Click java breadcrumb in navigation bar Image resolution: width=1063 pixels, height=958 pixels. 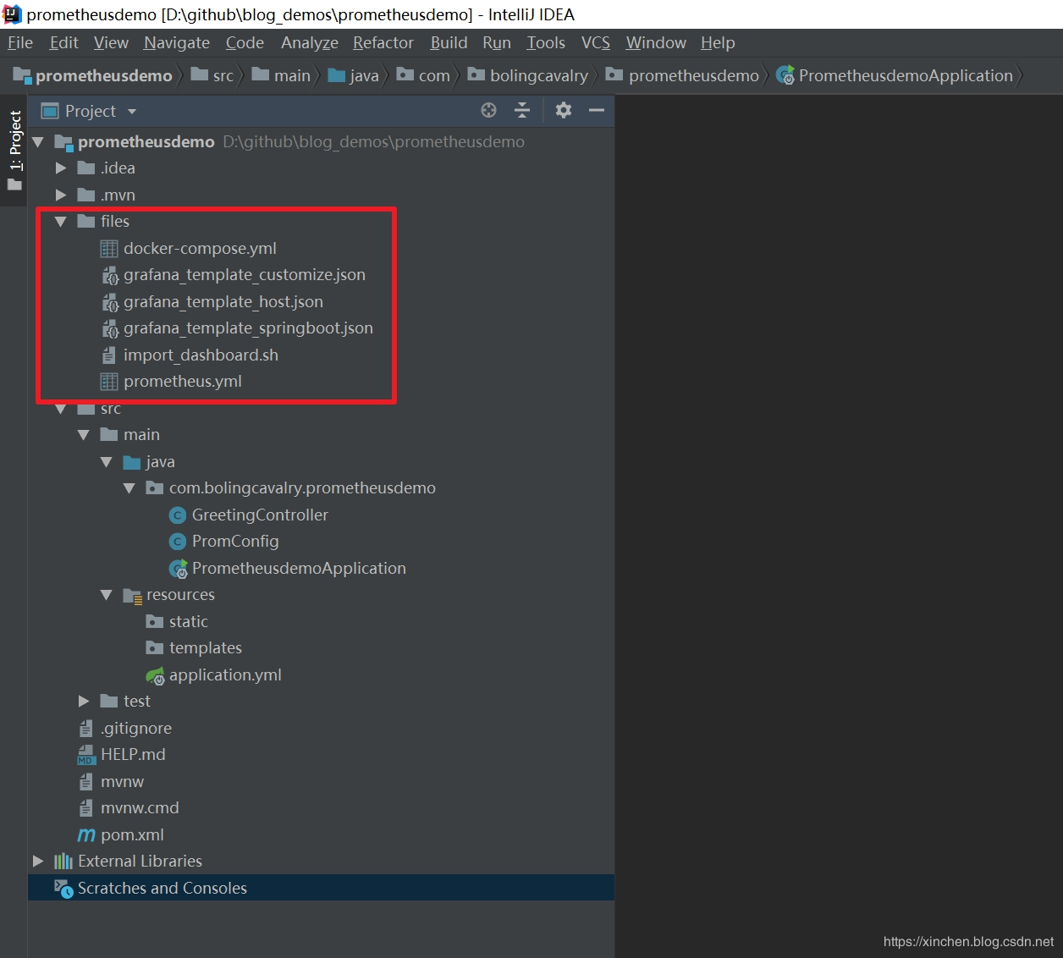[354, 76]
